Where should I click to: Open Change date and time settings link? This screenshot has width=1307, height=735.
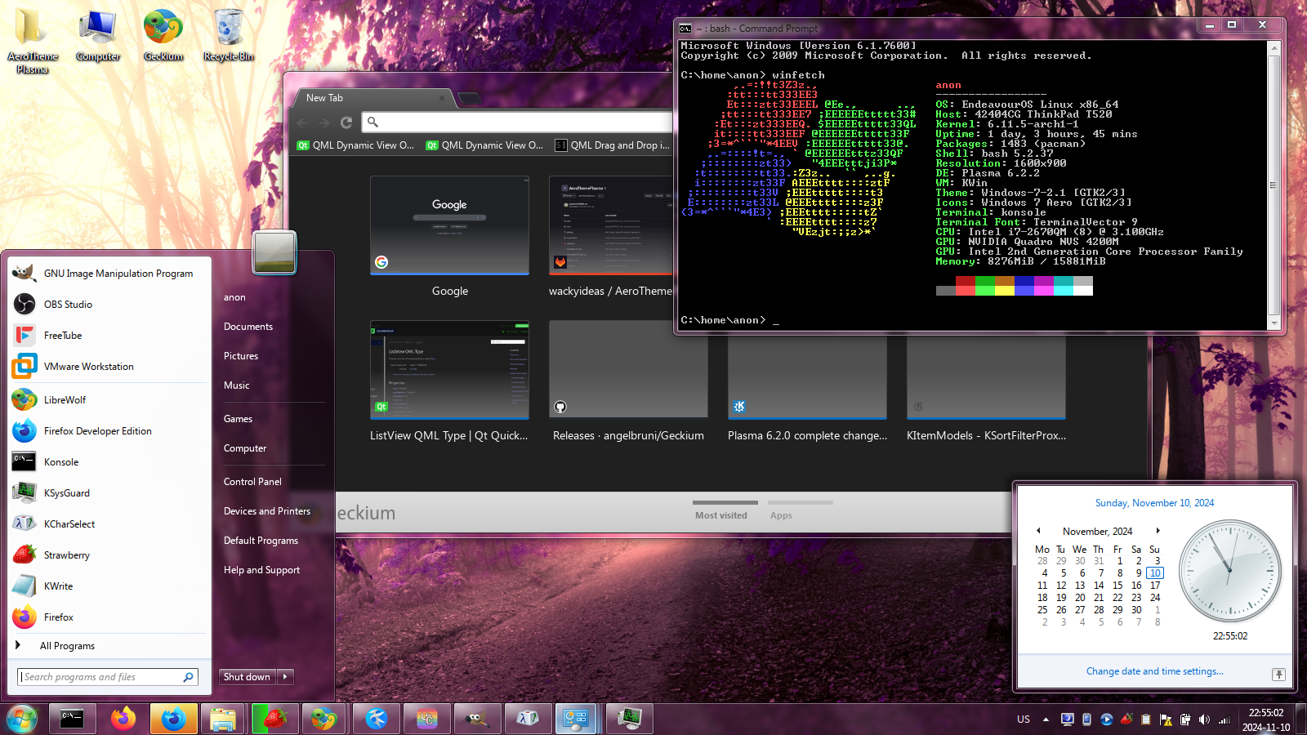tap(1154, 670)
